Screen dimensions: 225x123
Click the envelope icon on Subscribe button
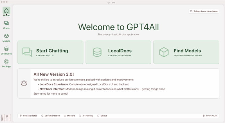click(191, 11)
